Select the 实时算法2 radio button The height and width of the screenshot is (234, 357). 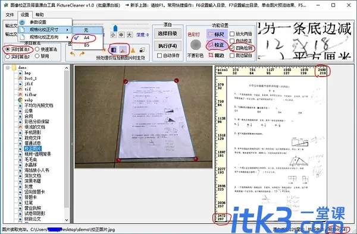8,56
